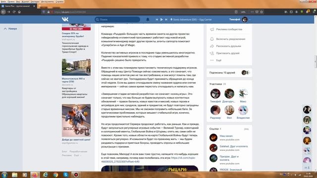
Task: Open the Наш канал youtube link
Action: [x=226, y=136]
